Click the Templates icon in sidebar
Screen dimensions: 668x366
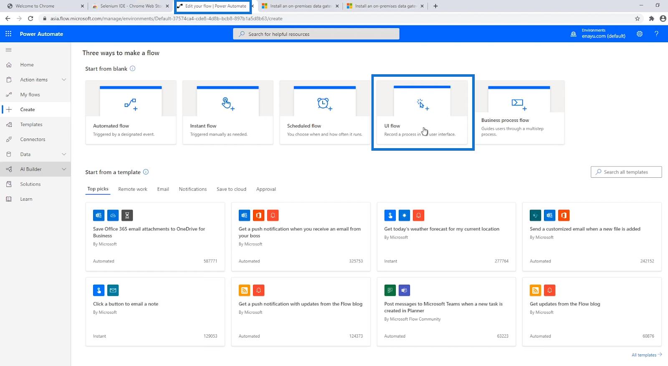click(x=9, y=124)
